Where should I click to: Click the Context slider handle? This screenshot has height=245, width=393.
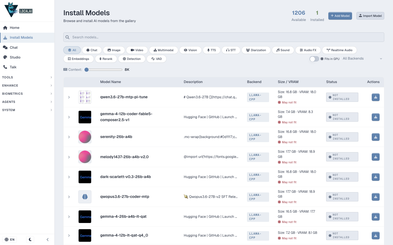pos(87,70)
